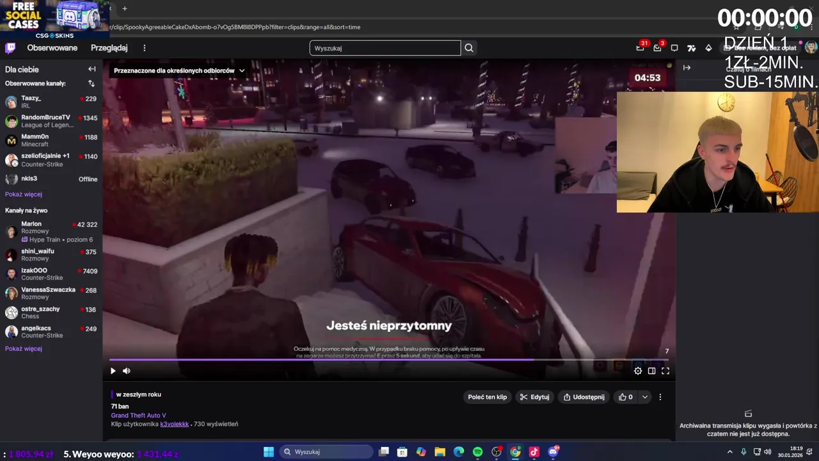Open Twitch home via the logo
Image resolution: width=819 pixels, height=461 pixels.
pos(10,48)
